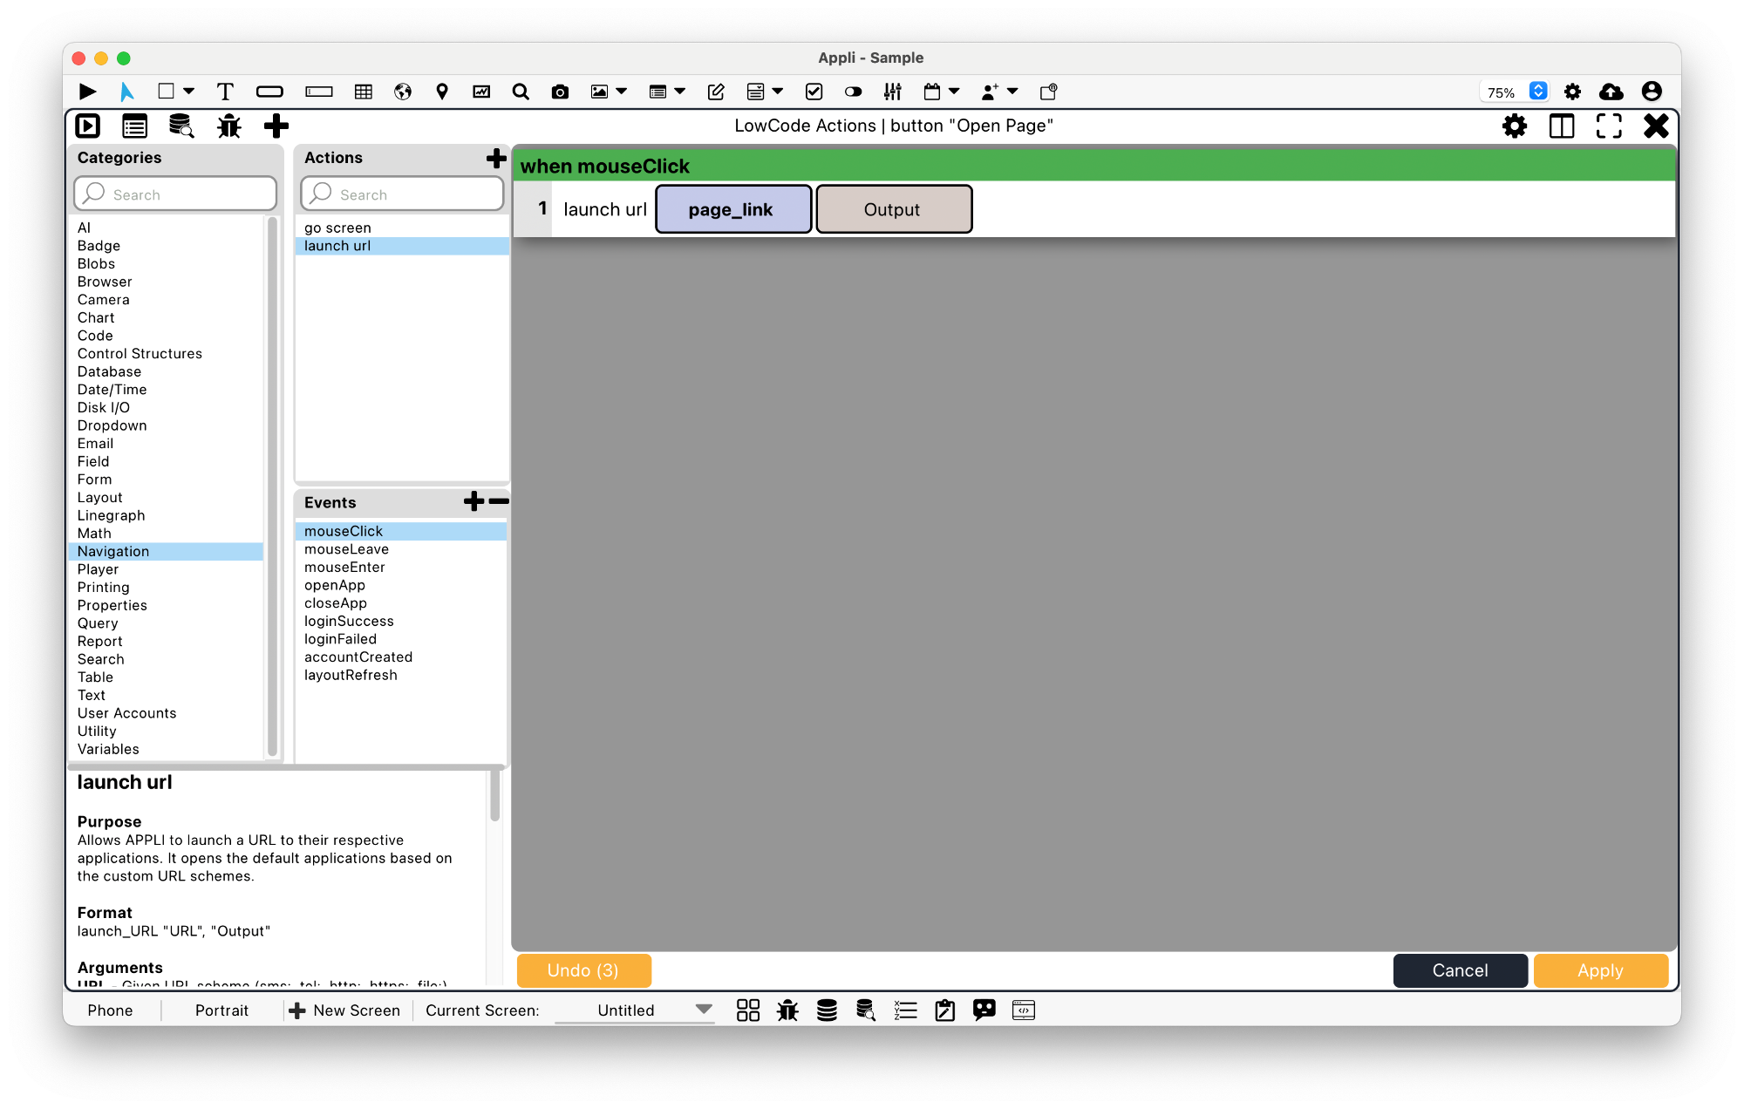Close the LowCode Actions editor
The image size is (1744, 1109).
[1656, 126]
